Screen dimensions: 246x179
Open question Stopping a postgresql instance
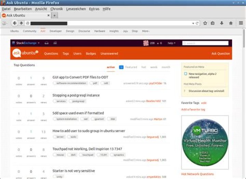click(x=76, y=95)
